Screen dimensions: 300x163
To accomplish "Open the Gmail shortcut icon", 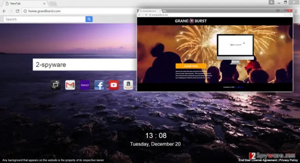I will [x=70, y=85].
